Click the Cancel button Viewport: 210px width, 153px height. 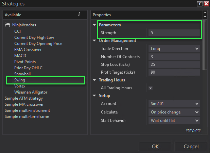191,147
